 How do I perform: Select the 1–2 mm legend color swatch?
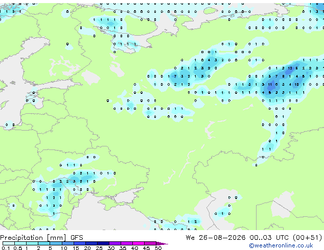32,243
